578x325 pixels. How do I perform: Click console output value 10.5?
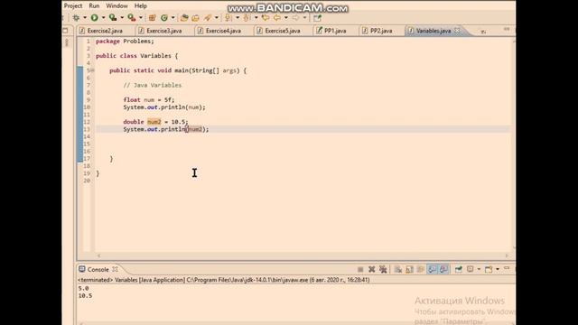[85, 296]
